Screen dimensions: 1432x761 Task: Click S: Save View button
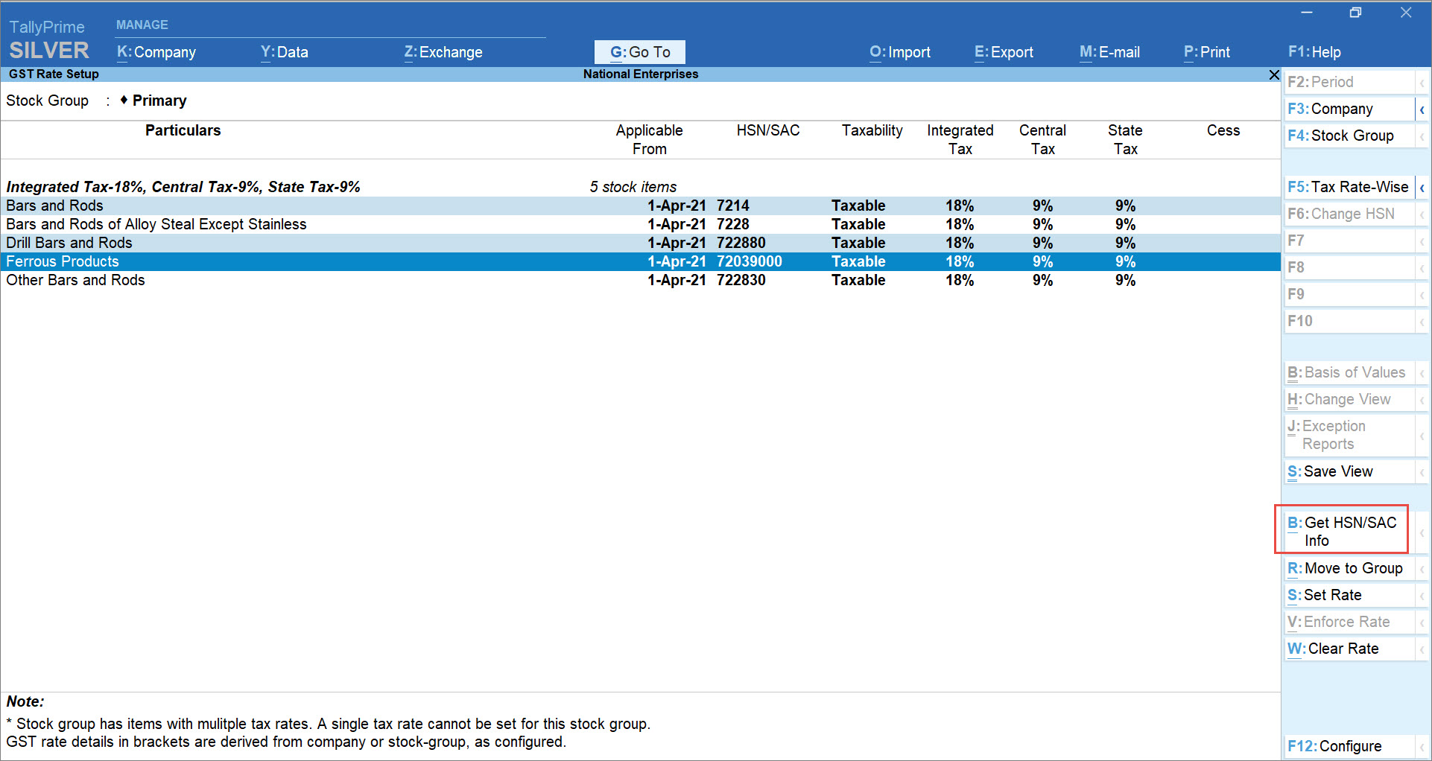point(1349,471)
